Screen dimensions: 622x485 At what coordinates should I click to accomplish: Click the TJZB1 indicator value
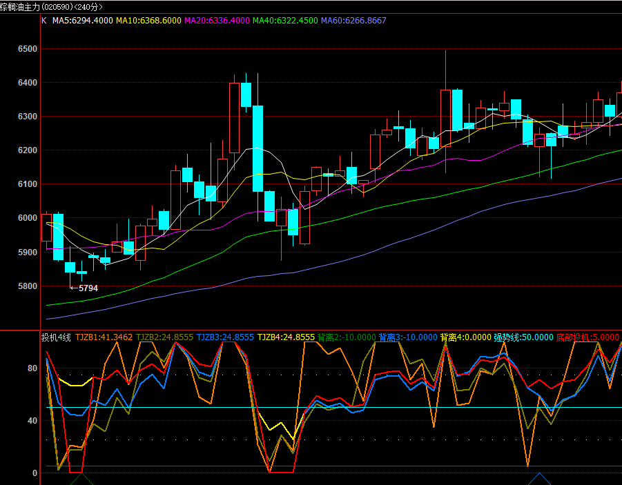point(104,337)
